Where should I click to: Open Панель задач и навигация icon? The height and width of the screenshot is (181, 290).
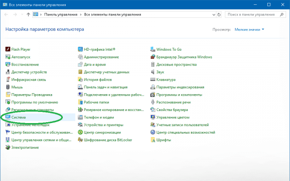point(80,87)
